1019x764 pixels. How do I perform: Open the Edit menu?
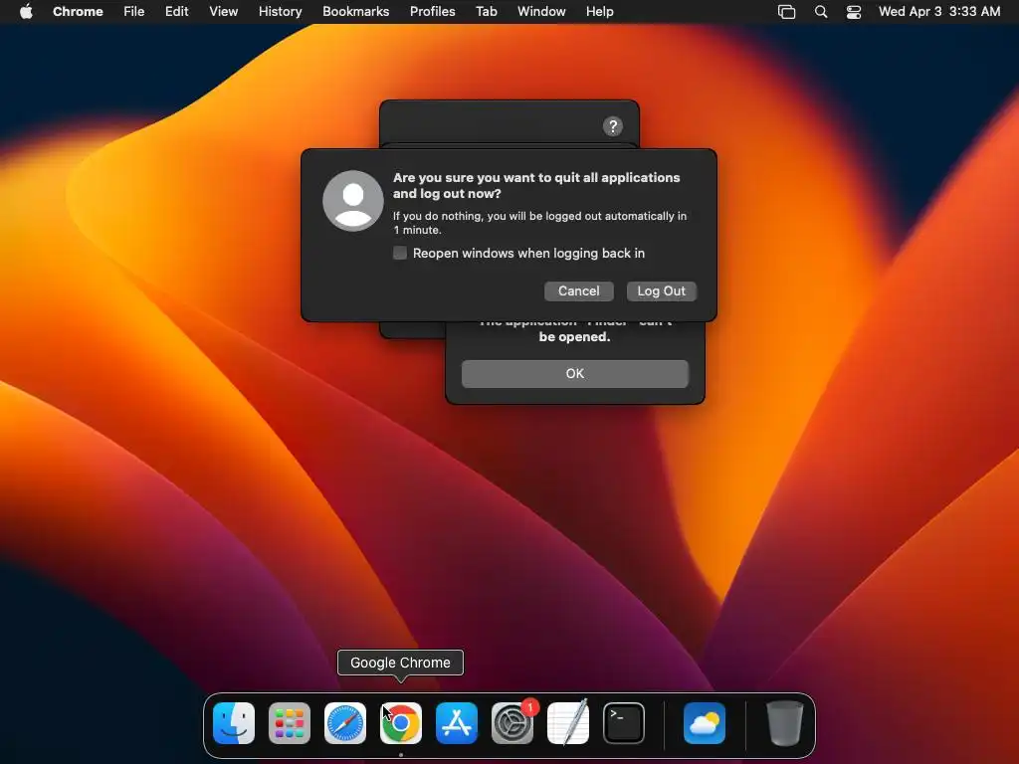(x=177, y=11)
